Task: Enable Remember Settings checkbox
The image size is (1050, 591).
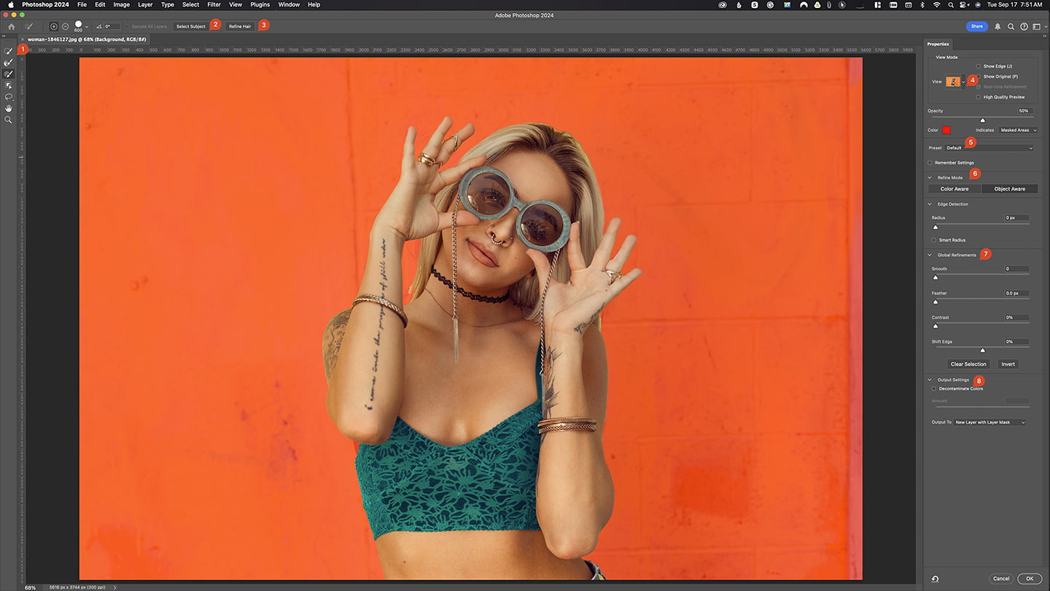Action: (930, 163)
